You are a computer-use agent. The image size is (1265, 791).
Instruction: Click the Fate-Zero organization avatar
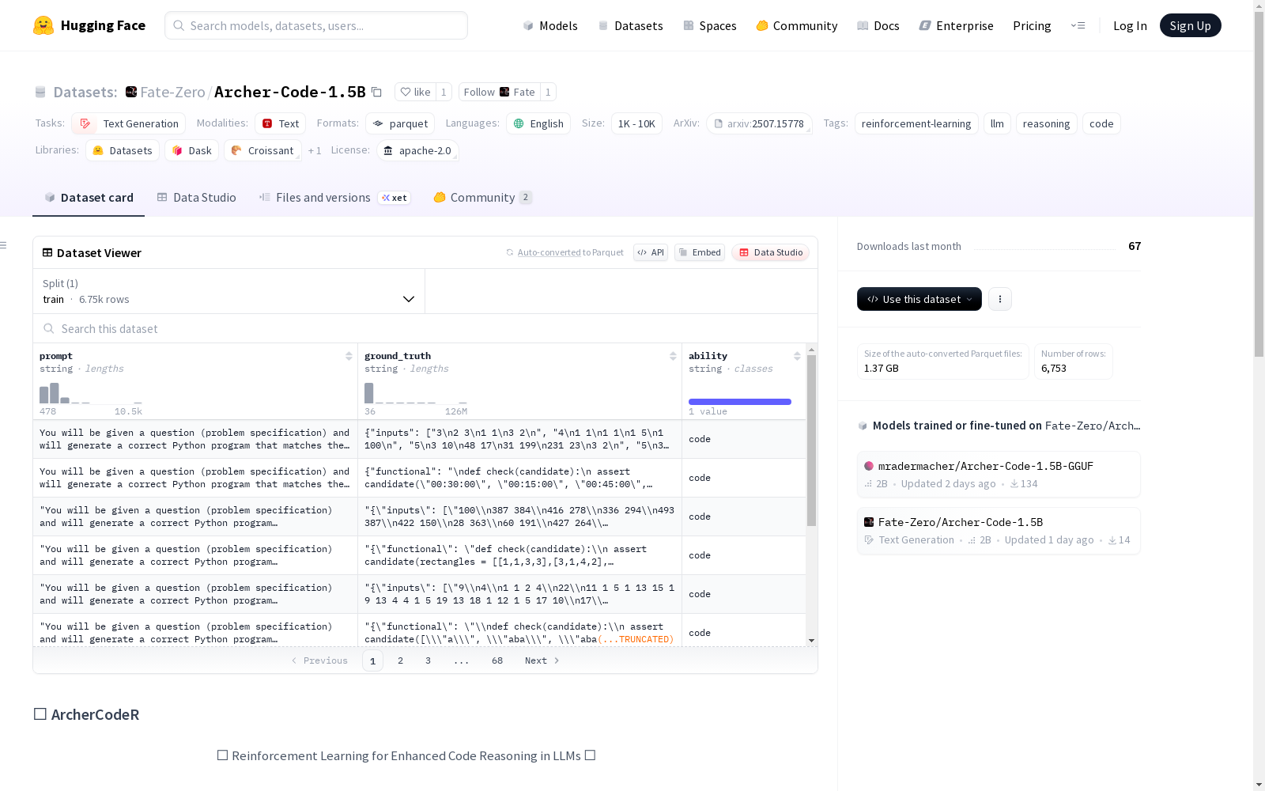(131, 92)
